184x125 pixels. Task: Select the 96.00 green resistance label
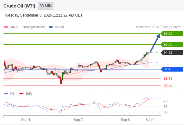(x=172, y=45)
